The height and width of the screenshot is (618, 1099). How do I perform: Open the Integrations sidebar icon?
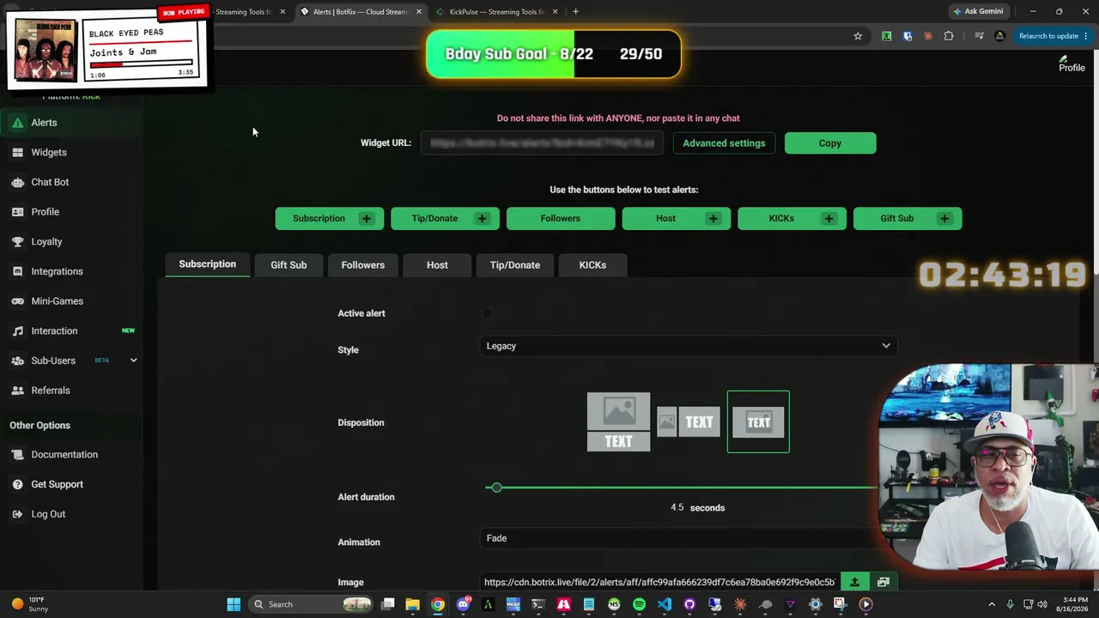(17, 271)
